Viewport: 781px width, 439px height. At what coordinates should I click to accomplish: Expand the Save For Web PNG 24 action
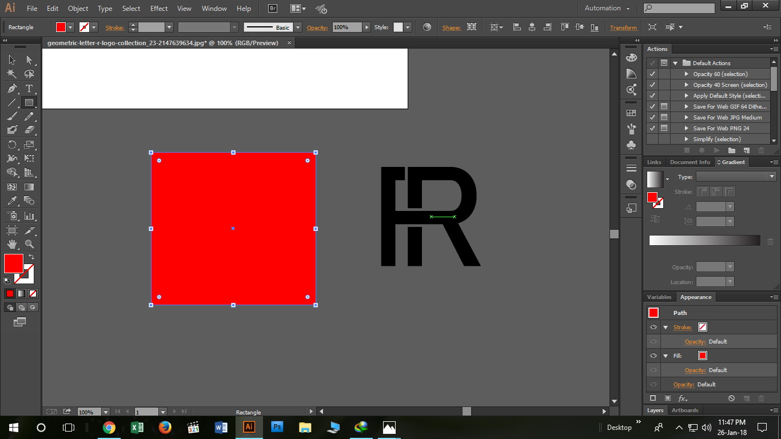687,128
